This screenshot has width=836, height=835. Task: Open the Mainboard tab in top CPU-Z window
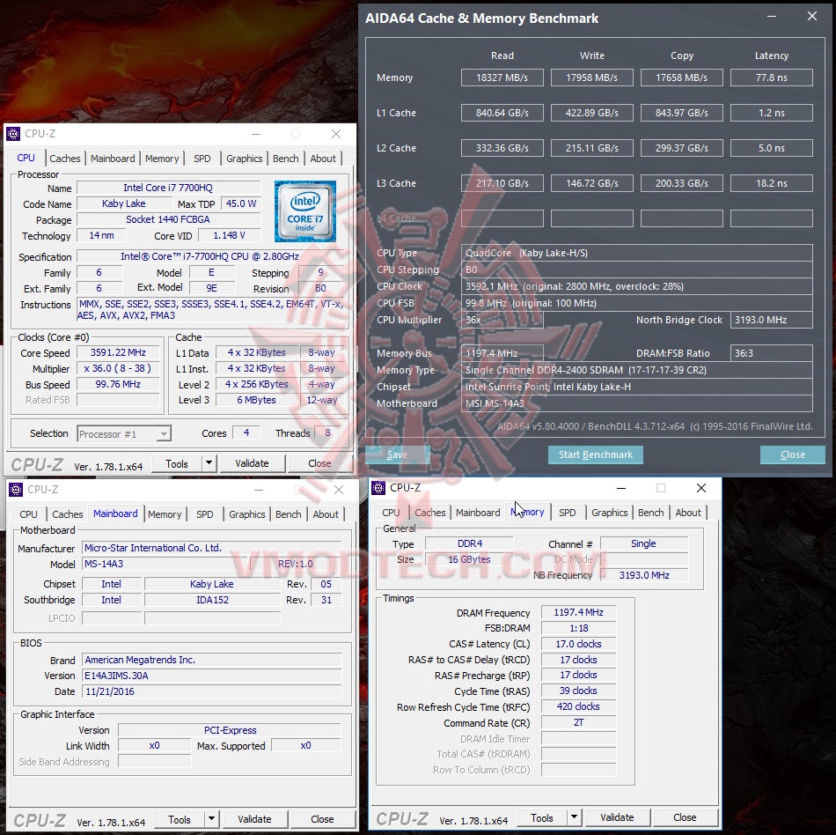[x=113, y=159]
